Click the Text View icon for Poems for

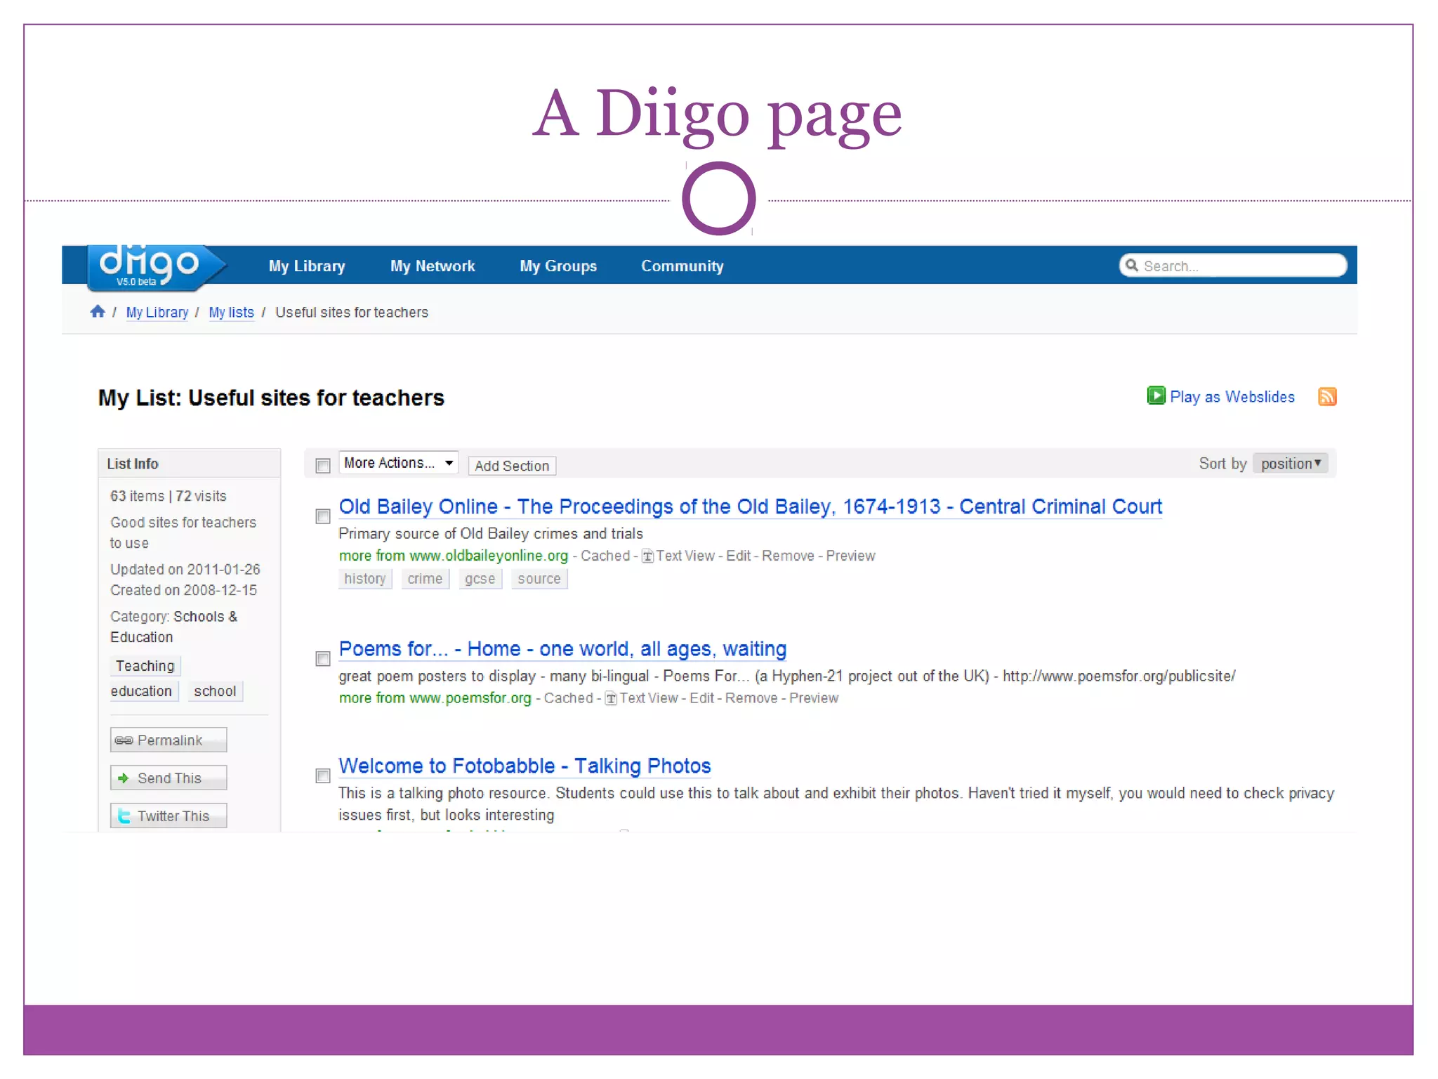611,698
